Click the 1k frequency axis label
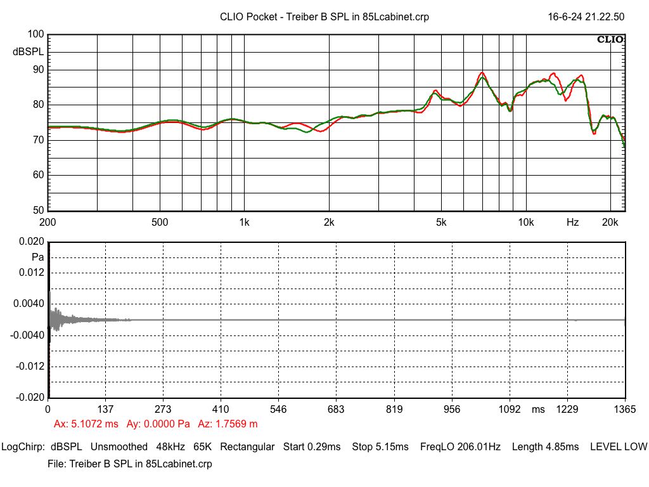 click(x=244, y=223)
